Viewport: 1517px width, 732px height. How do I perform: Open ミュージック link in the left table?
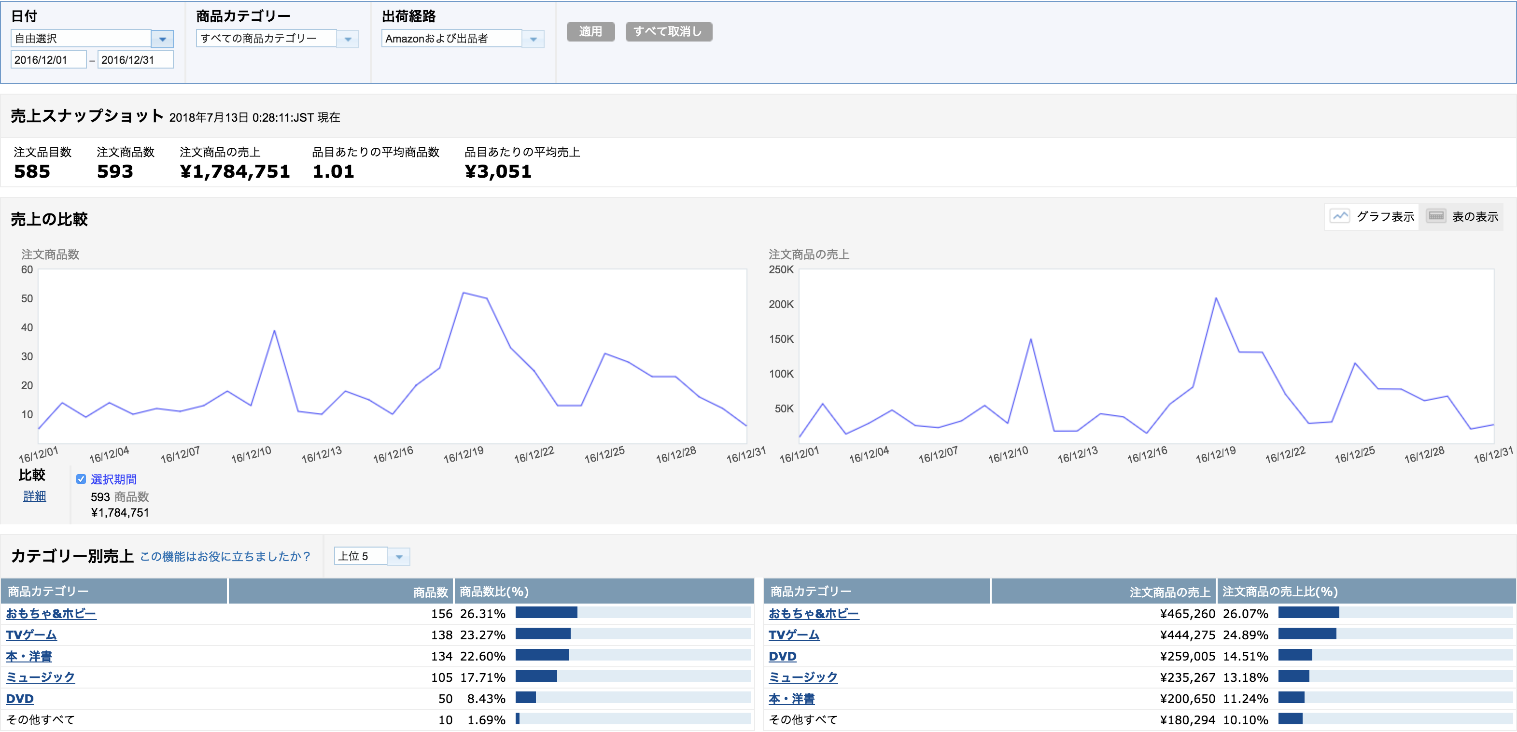coord(41,676)
